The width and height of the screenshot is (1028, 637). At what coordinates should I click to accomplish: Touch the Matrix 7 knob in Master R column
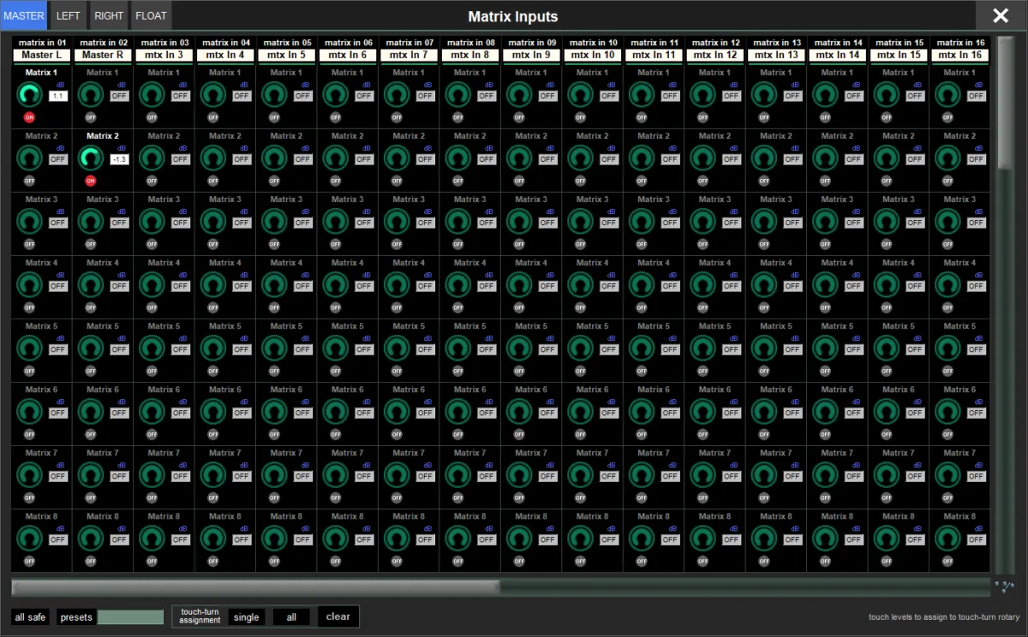[92, 474]
